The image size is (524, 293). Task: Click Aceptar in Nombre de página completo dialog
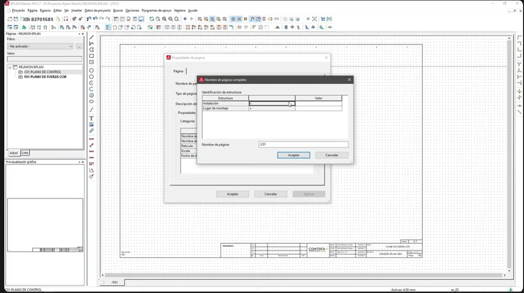[294, 155]
